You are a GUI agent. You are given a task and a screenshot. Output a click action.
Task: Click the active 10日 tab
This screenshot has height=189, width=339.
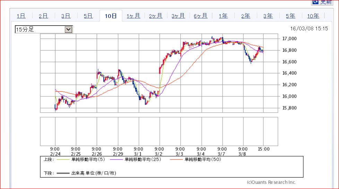(111, 16)
